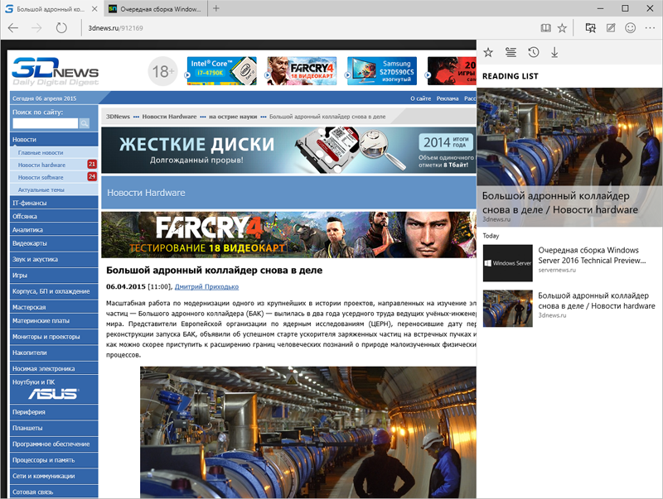Open the Web Note pen tool
Viewport: 663px width, 499px height.
(611, 27)
